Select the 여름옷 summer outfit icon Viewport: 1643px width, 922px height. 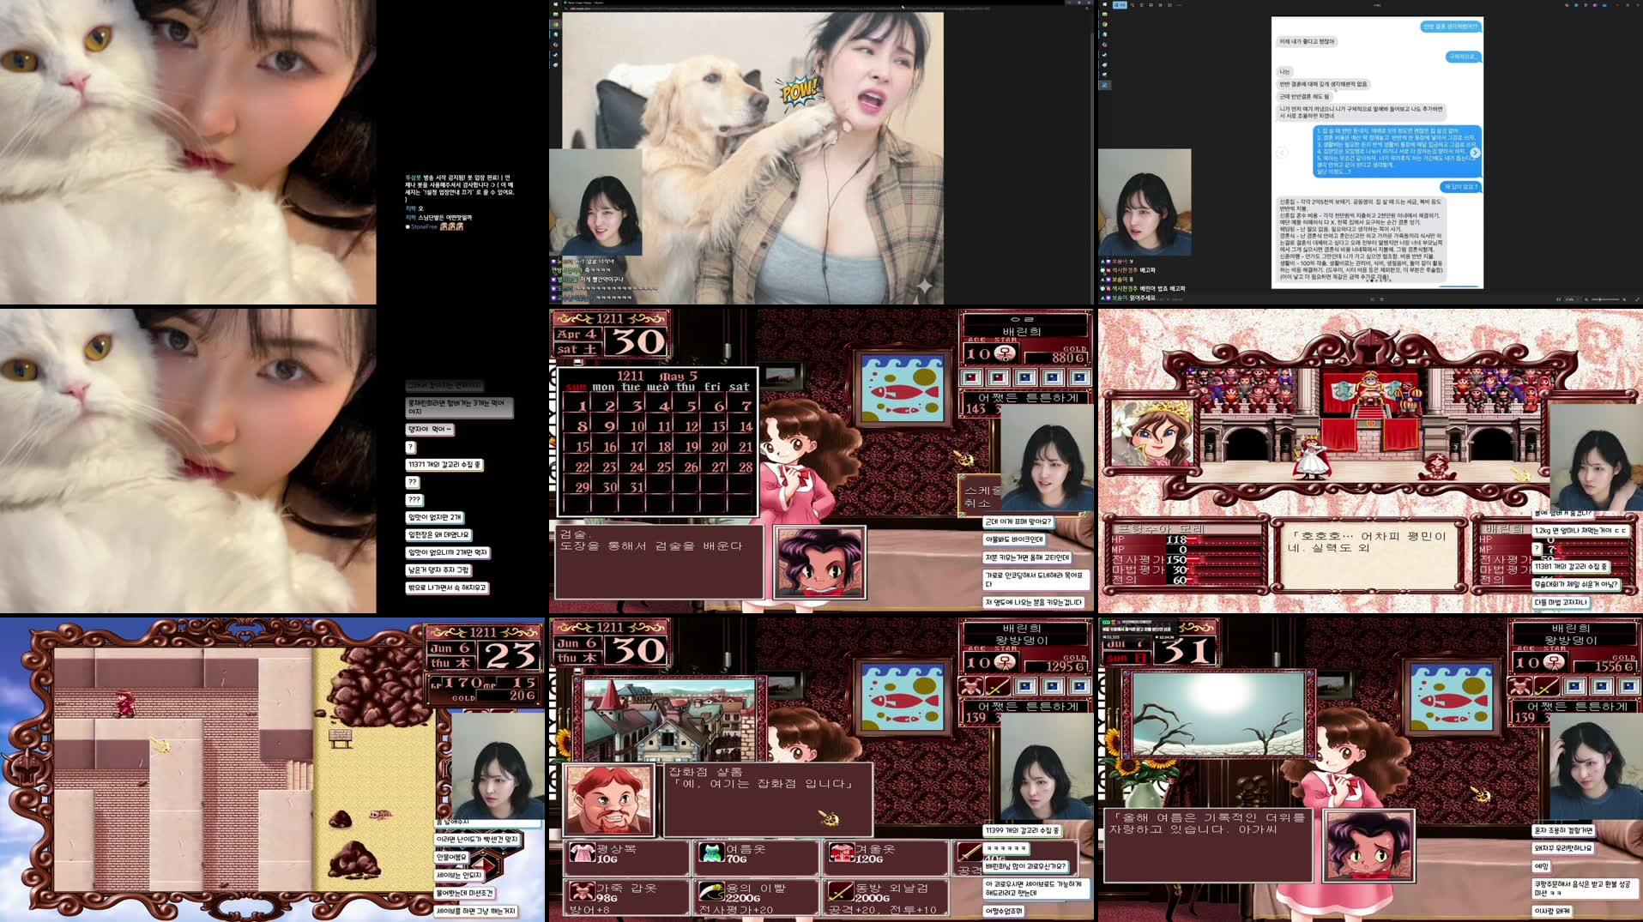pos(712,853)
